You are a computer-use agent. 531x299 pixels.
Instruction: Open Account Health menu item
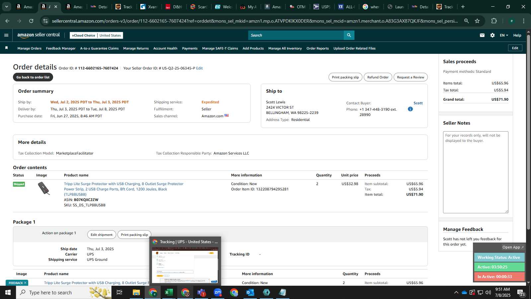tap(165, 48)
